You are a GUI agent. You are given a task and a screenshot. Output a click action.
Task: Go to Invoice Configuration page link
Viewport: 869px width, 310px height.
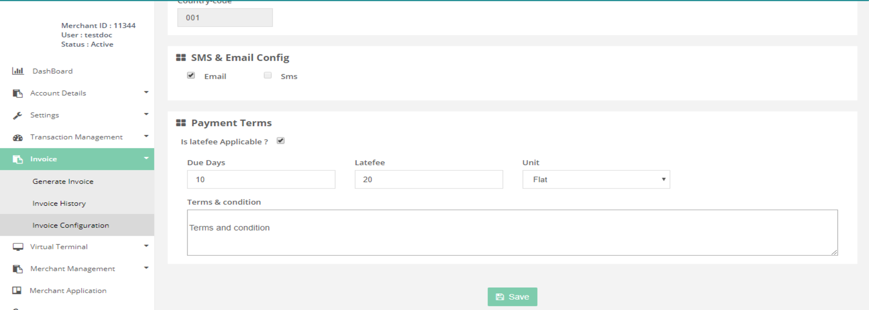coord(71,225)
